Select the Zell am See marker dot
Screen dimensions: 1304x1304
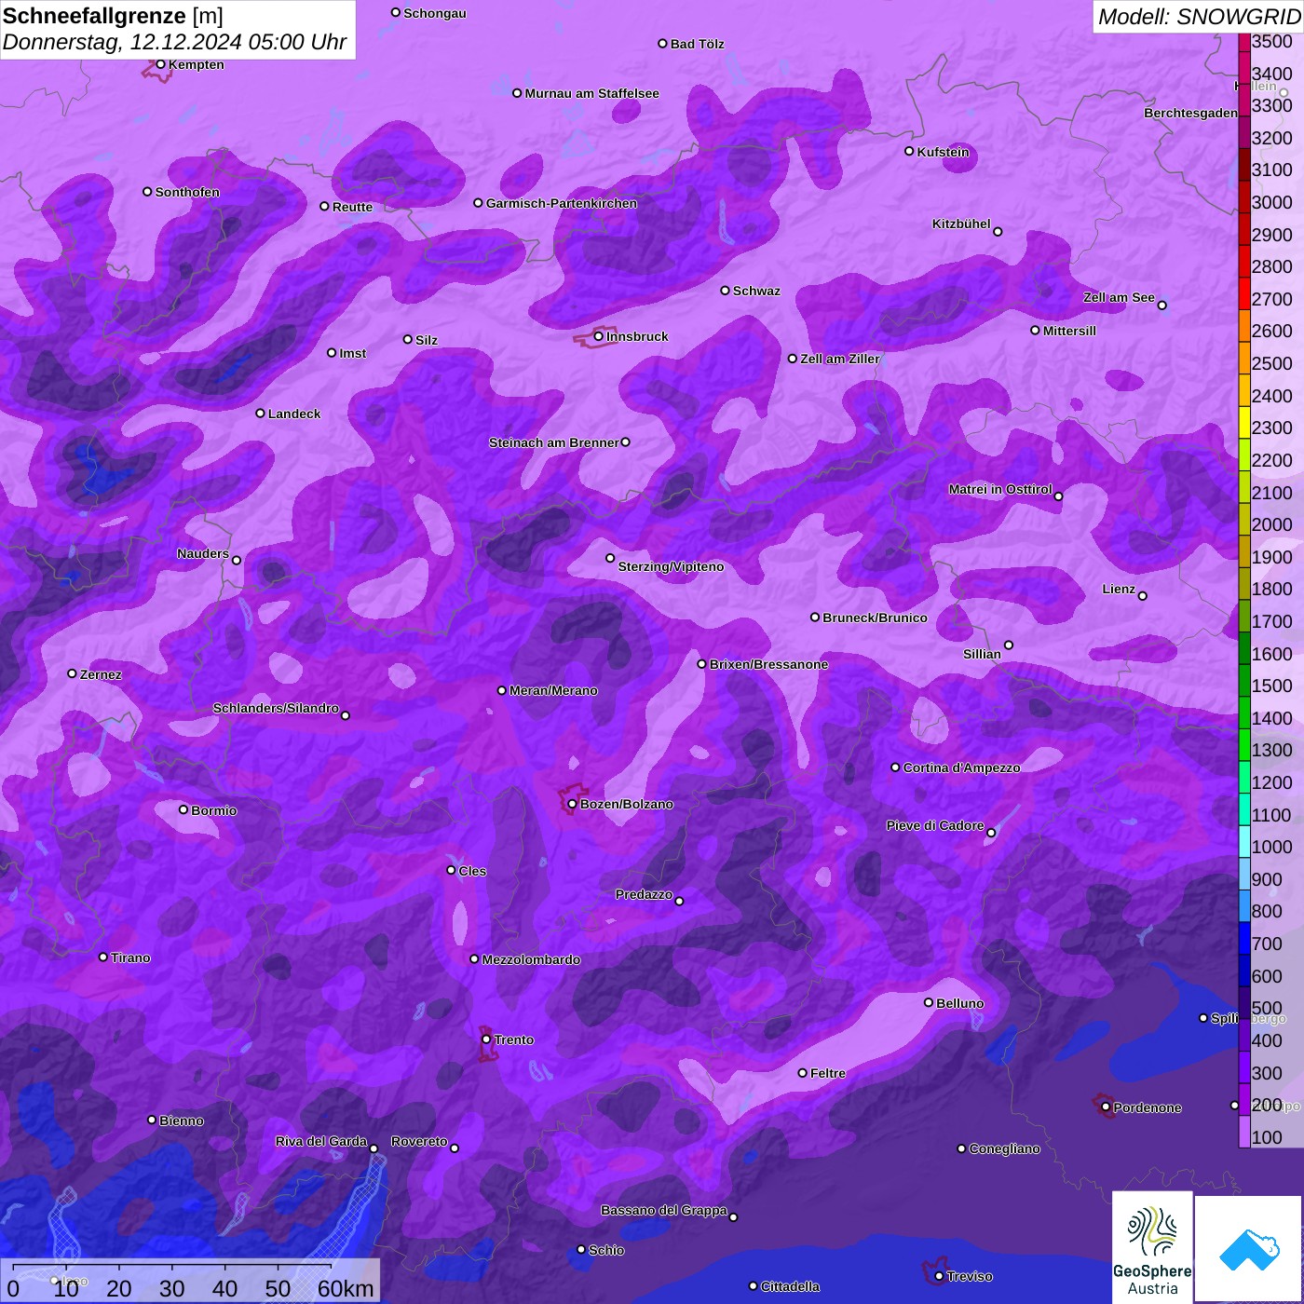click(1162, 305)
